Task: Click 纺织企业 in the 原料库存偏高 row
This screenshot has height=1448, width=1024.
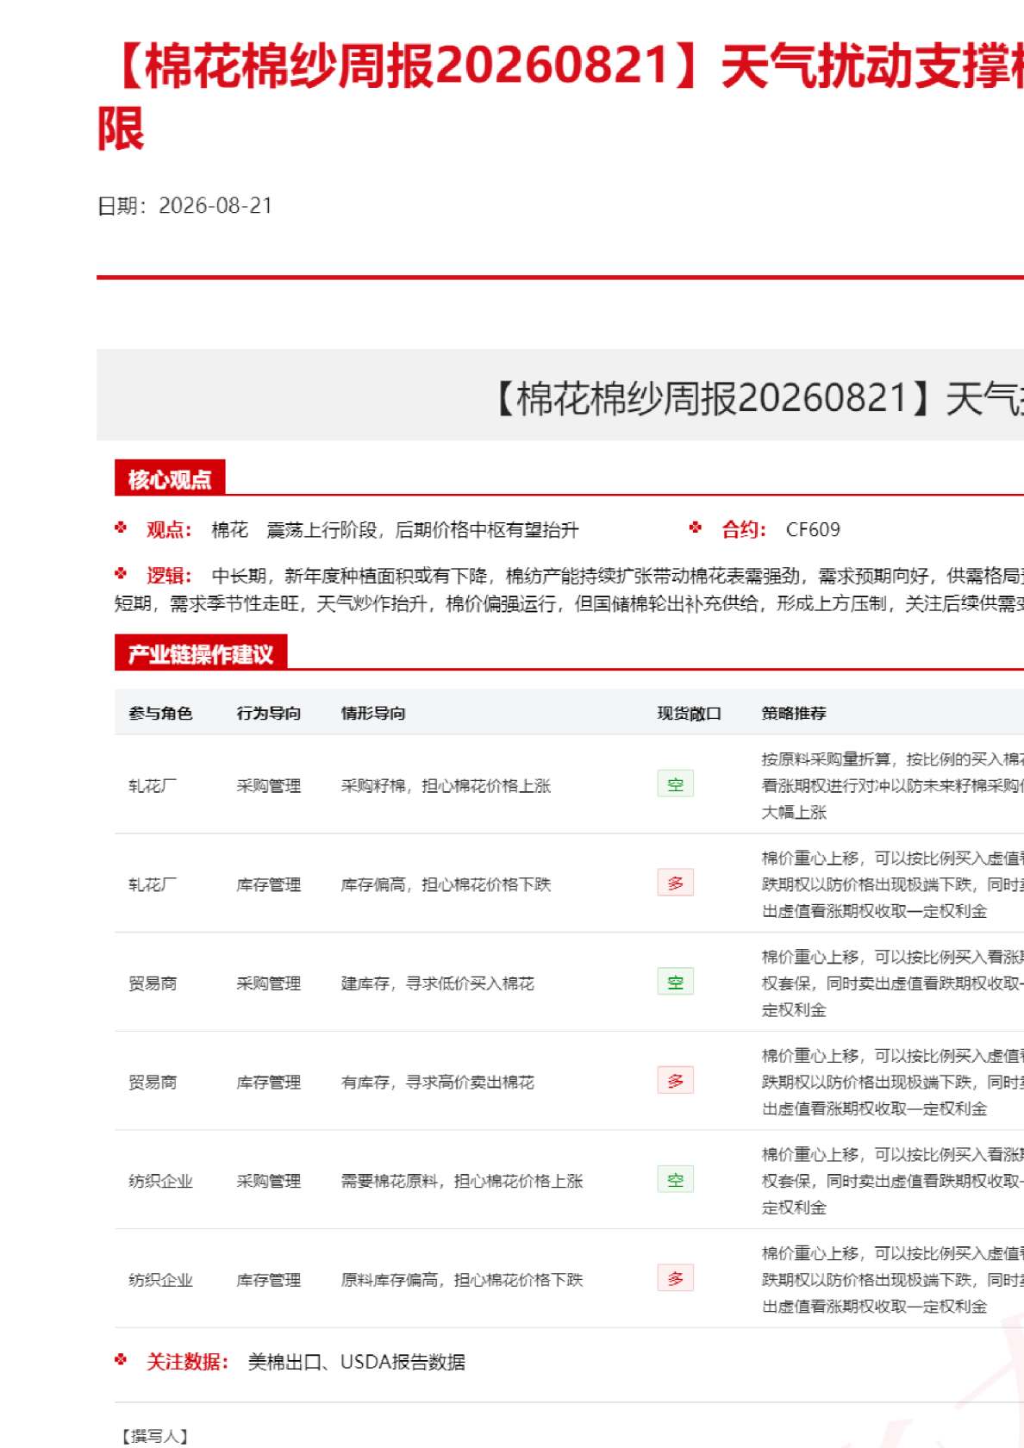Action: point(160,1280)
